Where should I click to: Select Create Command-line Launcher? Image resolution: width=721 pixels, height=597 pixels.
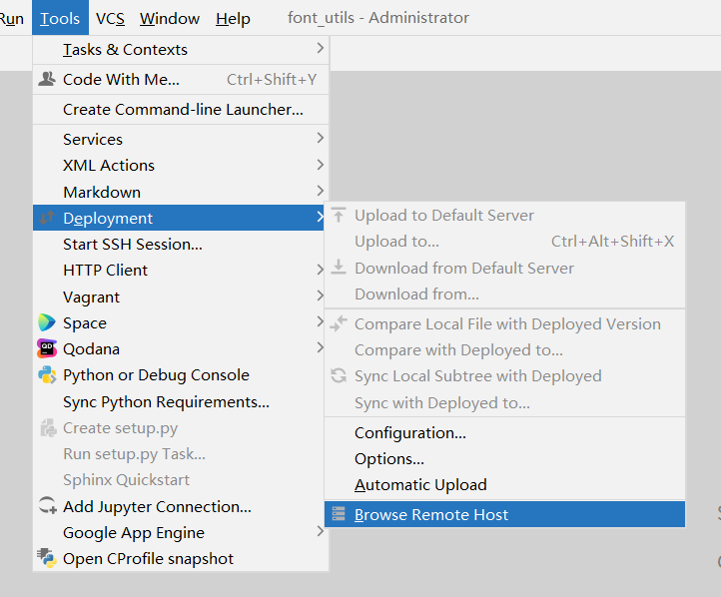pos(181,110)
